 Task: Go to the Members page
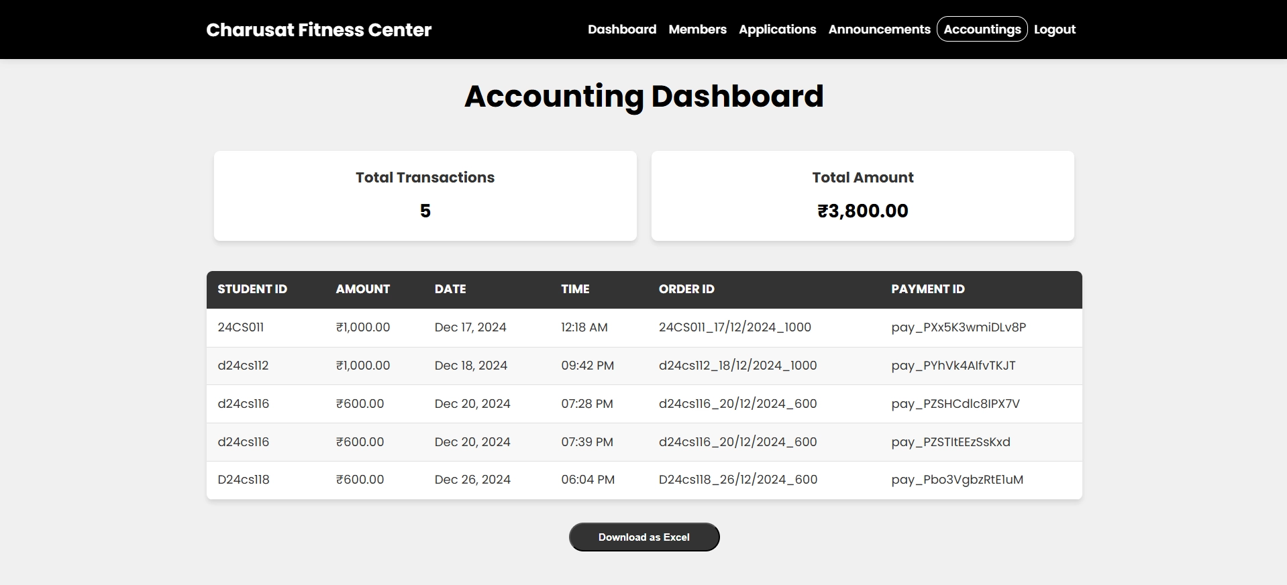(x=697, y=30)
